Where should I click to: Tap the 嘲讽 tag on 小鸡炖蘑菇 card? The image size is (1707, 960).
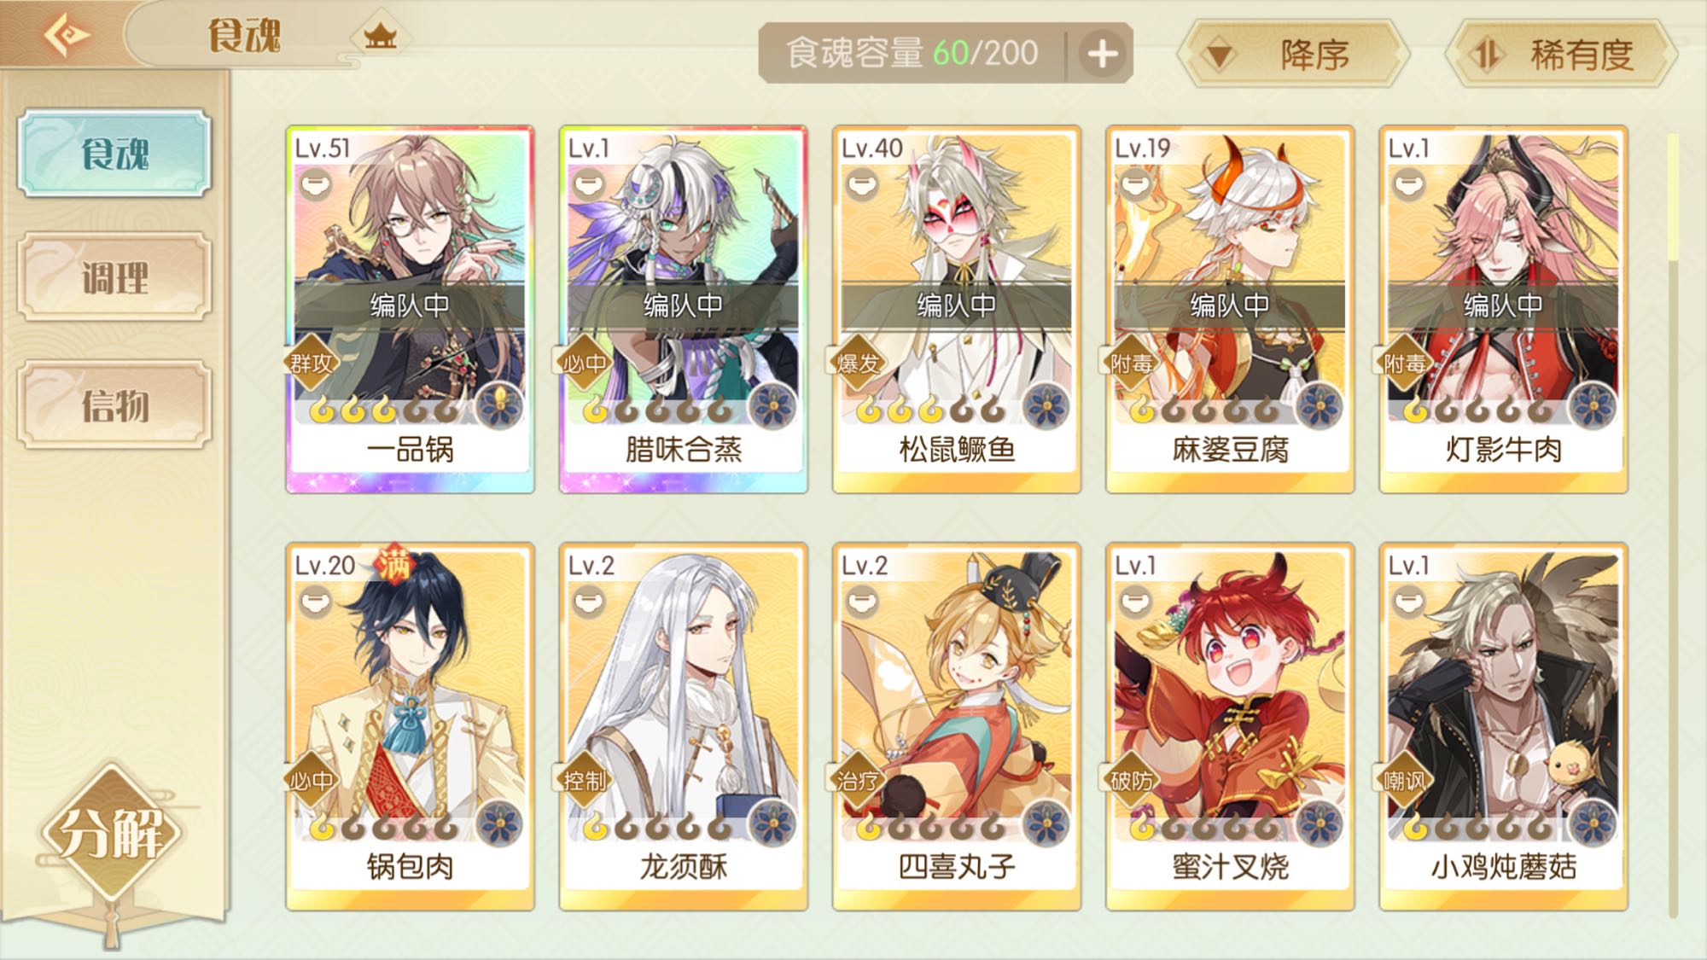tap(1404, 781)
